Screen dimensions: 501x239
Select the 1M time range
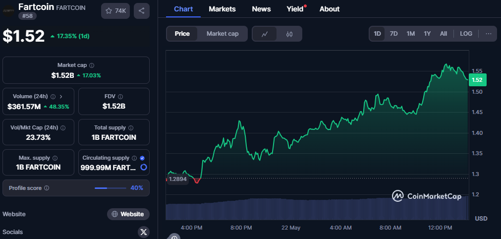coord(411,34)
